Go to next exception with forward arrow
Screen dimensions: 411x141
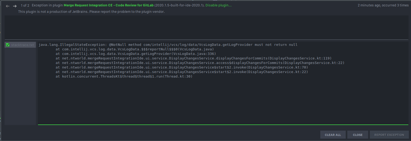click(x=15, y=6)
